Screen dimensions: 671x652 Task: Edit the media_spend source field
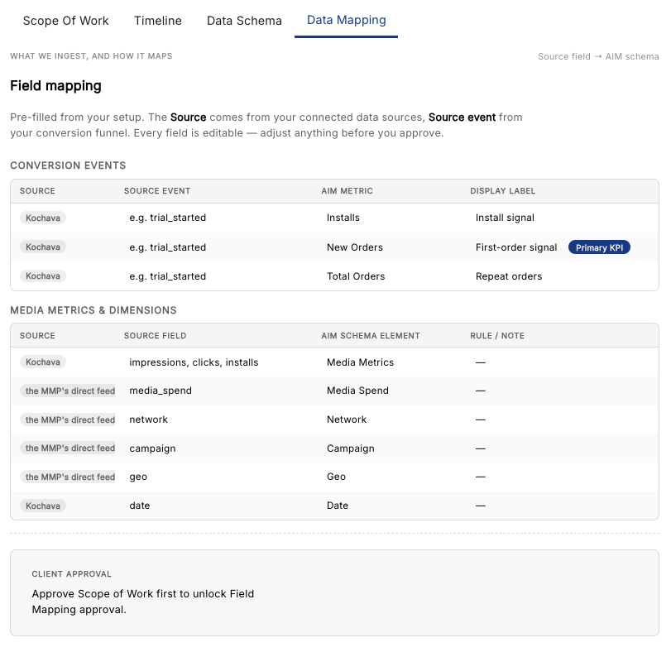click(218, 391)
